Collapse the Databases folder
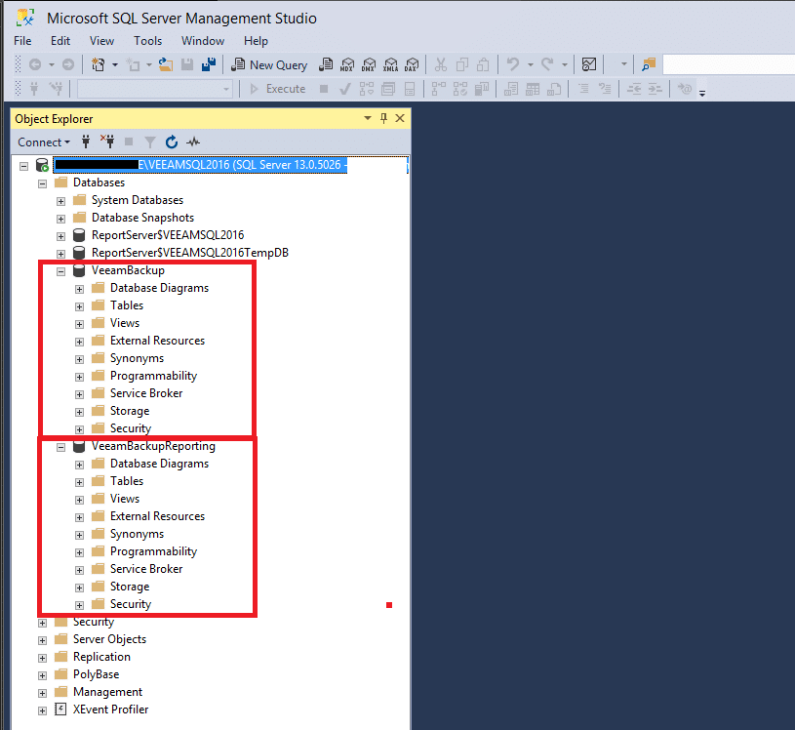 (x=43, y=183)
